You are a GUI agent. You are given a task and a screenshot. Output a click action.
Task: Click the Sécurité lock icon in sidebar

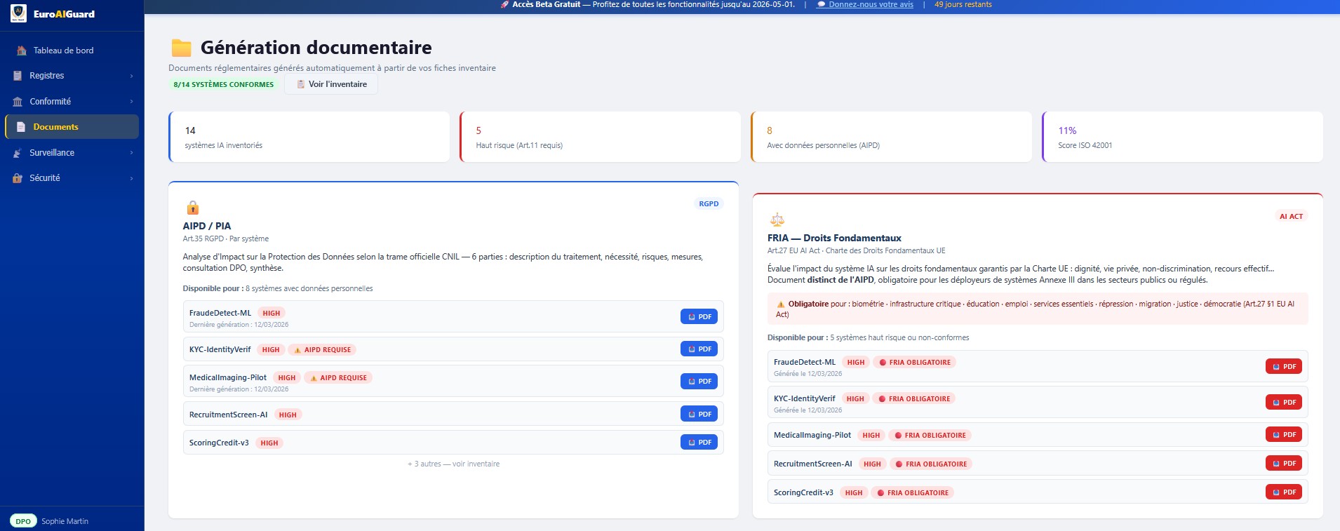(18, 178)
